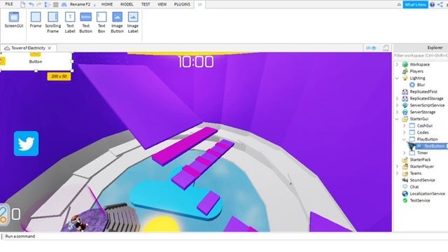Select the Tower of Electricity document tab
This screenshot has height=252, width=448.
(28, 48)
